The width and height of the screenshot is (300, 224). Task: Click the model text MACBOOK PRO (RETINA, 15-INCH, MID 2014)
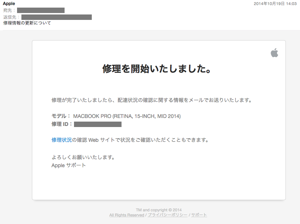tap(127, 116)
